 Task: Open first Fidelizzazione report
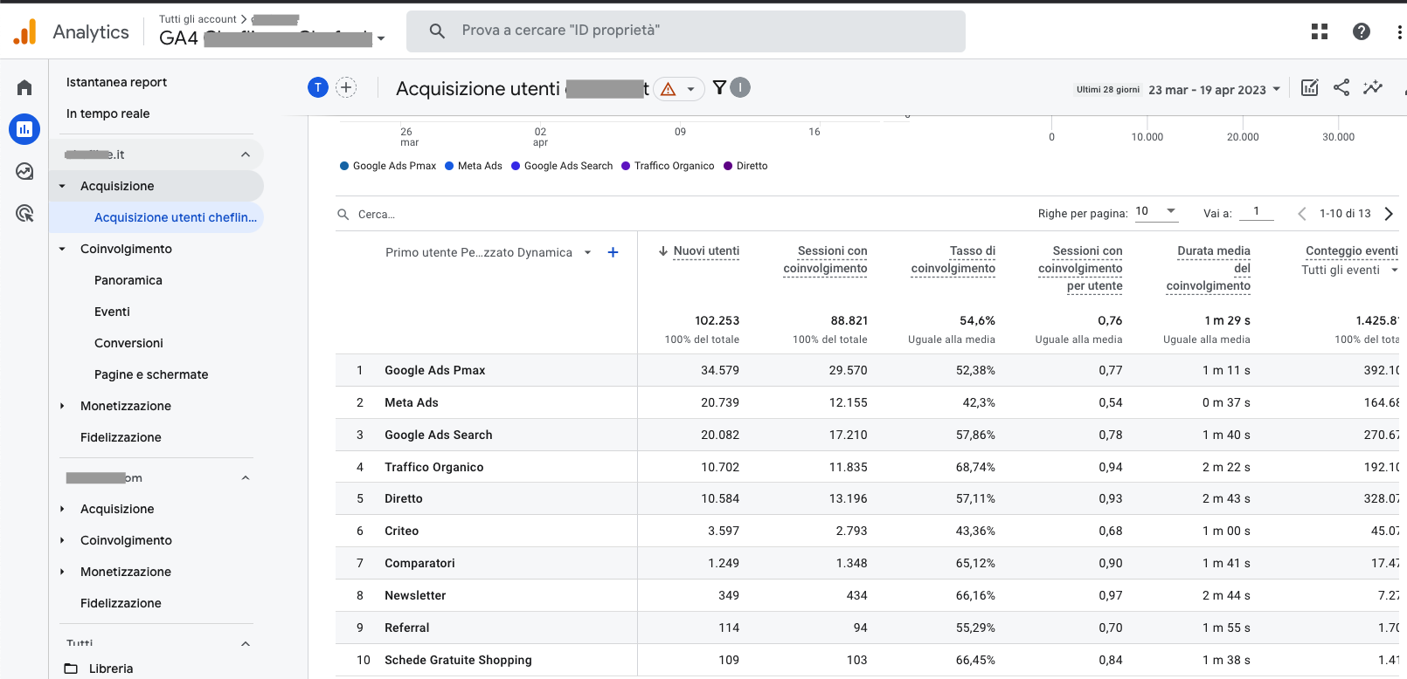pyautogui.click(x=121, y=437)
